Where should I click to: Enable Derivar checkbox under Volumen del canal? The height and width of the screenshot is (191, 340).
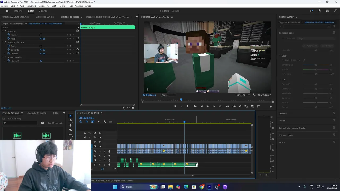click(41, 46)
